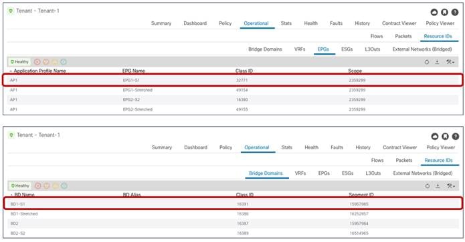Image resolution: width=465 pixels, height=242 pixels.
Task: Click the bookmark icon in the lower tenant panel
Action: coord(445,136)
